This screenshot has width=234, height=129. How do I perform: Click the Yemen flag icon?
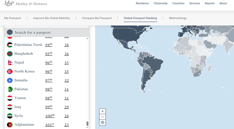pos(10,98)
